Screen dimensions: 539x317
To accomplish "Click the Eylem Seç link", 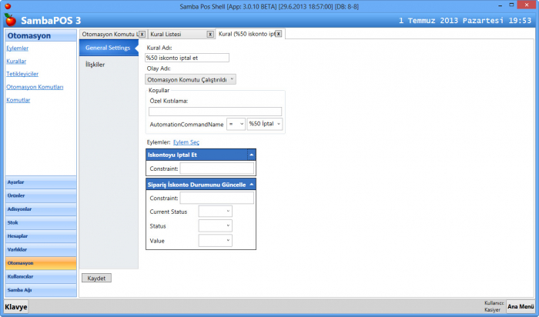I will (186, 142).
